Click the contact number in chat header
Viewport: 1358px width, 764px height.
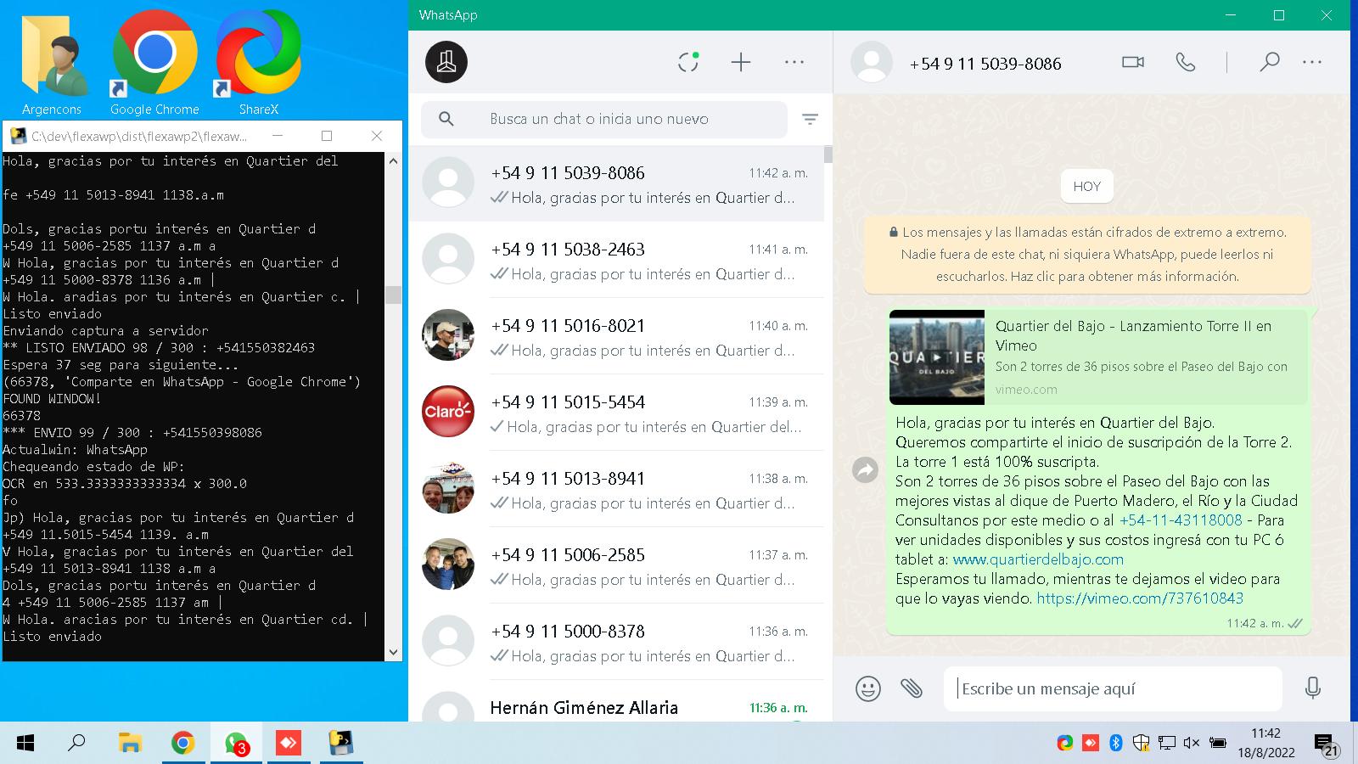click(985, 64)
